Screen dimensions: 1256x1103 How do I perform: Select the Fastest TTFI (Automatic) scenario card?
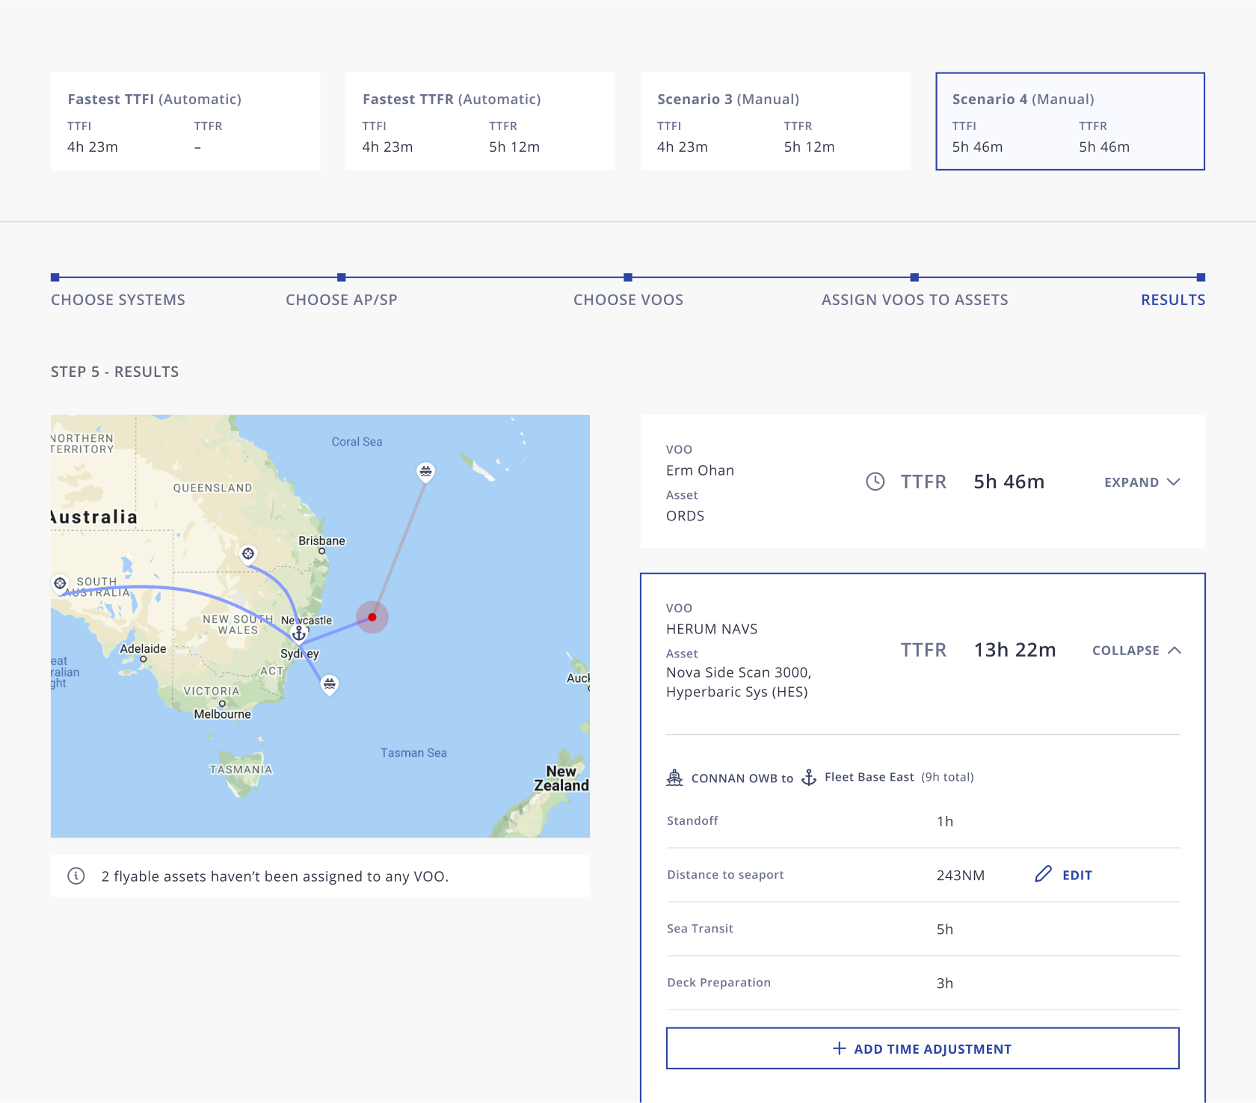click(185, 121)
